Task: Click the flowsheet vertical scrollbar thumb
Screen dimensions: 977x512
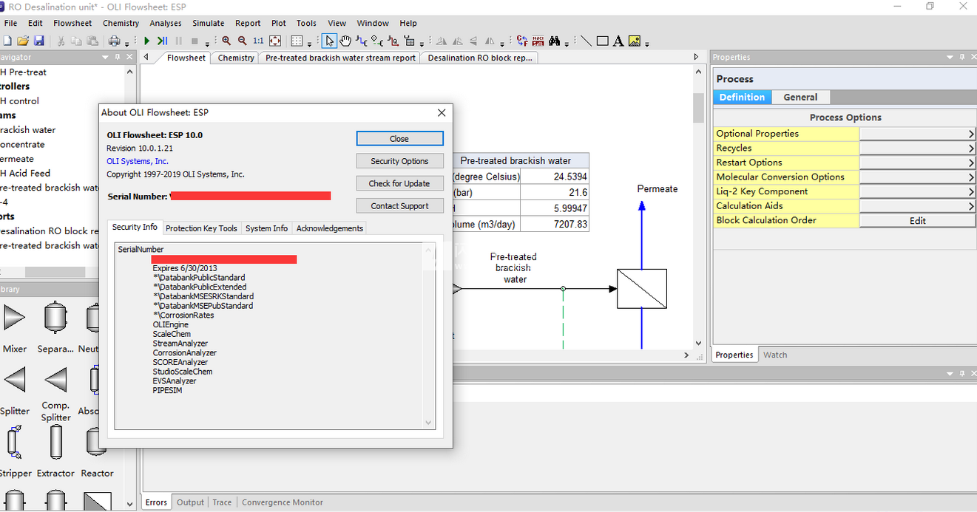Action: point(698,108)
